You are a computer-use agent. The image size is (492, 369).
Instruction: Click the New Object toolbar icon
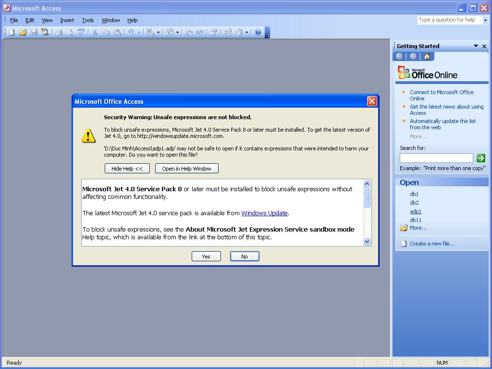coord(239,32)
